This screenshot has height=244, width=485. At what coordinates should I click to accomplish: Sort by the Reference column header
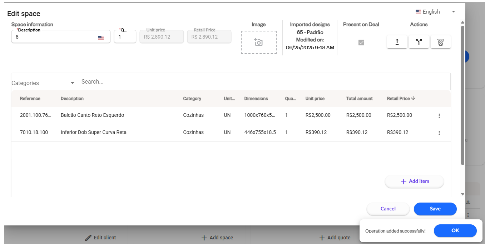(x=30, y=99)
